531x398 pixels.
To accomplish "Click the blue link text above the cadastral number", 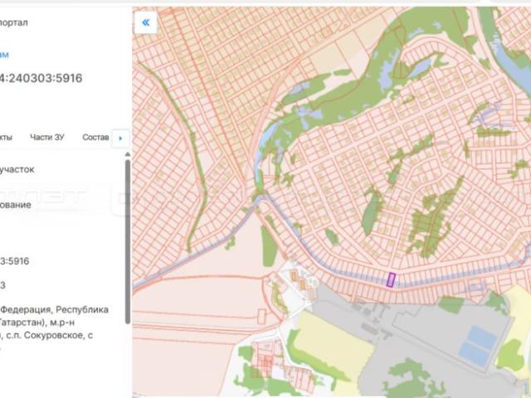I will [x=4, y=54].
